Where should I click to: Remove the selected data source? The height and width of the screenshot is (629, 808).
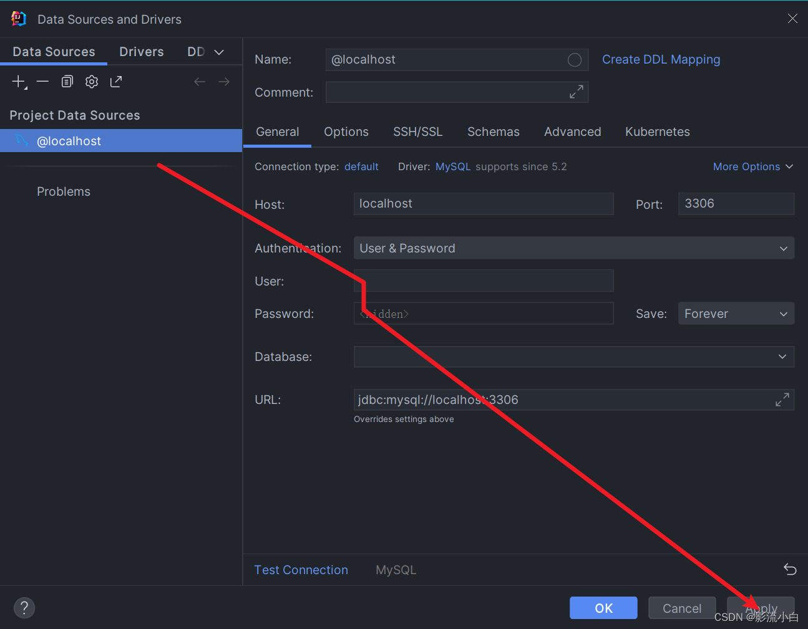[42, 81]
